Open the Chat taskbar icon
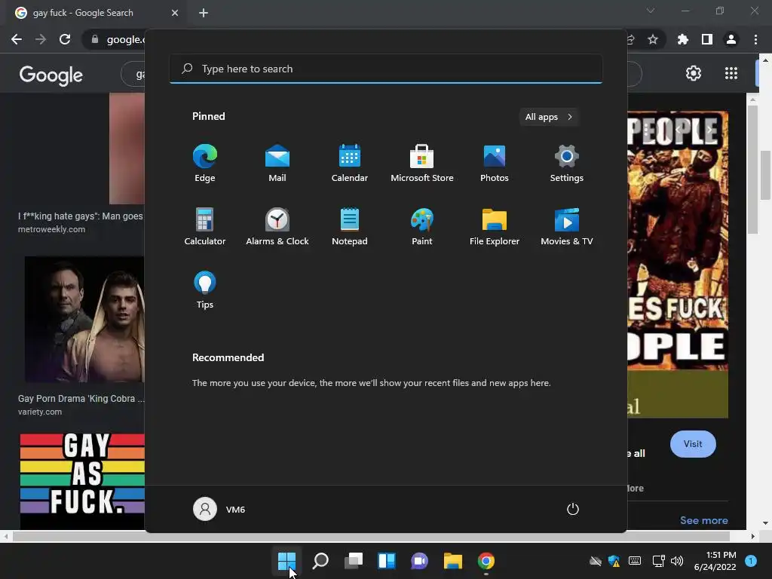The width and height of the screenshot is (772, 579). click(x=419, y=561)
